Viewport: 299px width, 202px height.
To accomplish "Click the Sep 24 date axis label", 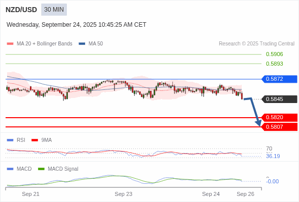I will point(211,194).
